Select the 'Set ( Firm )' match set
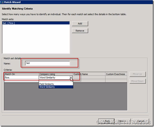This screenshot has height=127, width=154. (36, 23)
